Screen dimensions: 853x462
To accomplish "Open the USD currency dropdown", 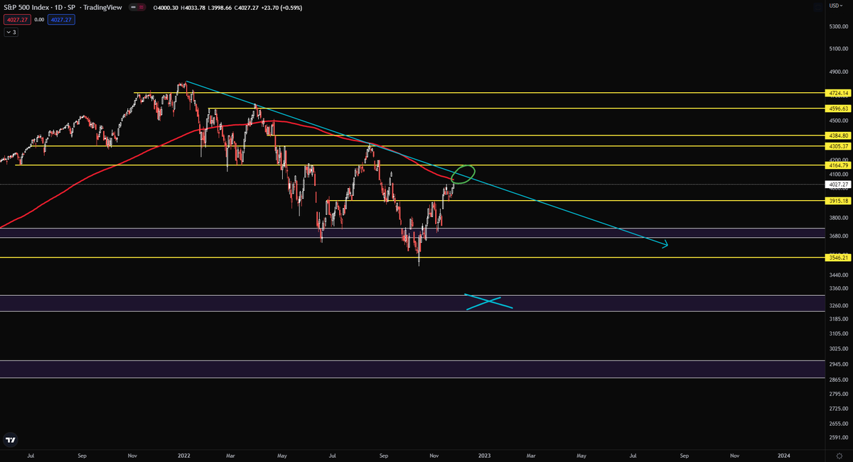I will [836, 7].
